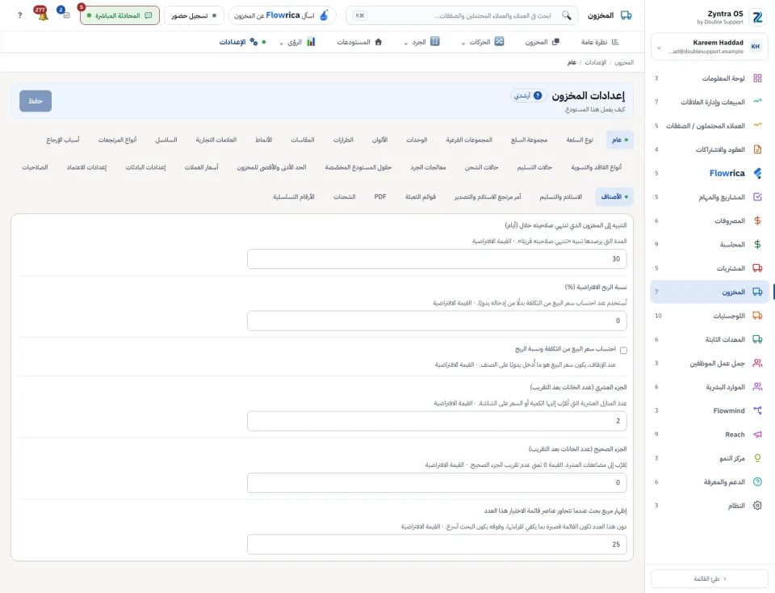Click the الموارد البشرية people icon
Viewport: 775px width, 593px height.
click(757, 387)
